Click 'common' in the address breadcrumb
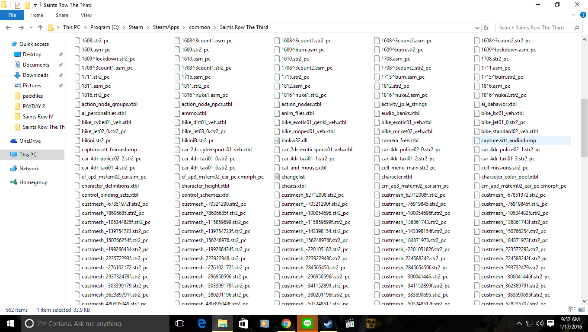Viewport: 588px width, 332px height. 199,27
